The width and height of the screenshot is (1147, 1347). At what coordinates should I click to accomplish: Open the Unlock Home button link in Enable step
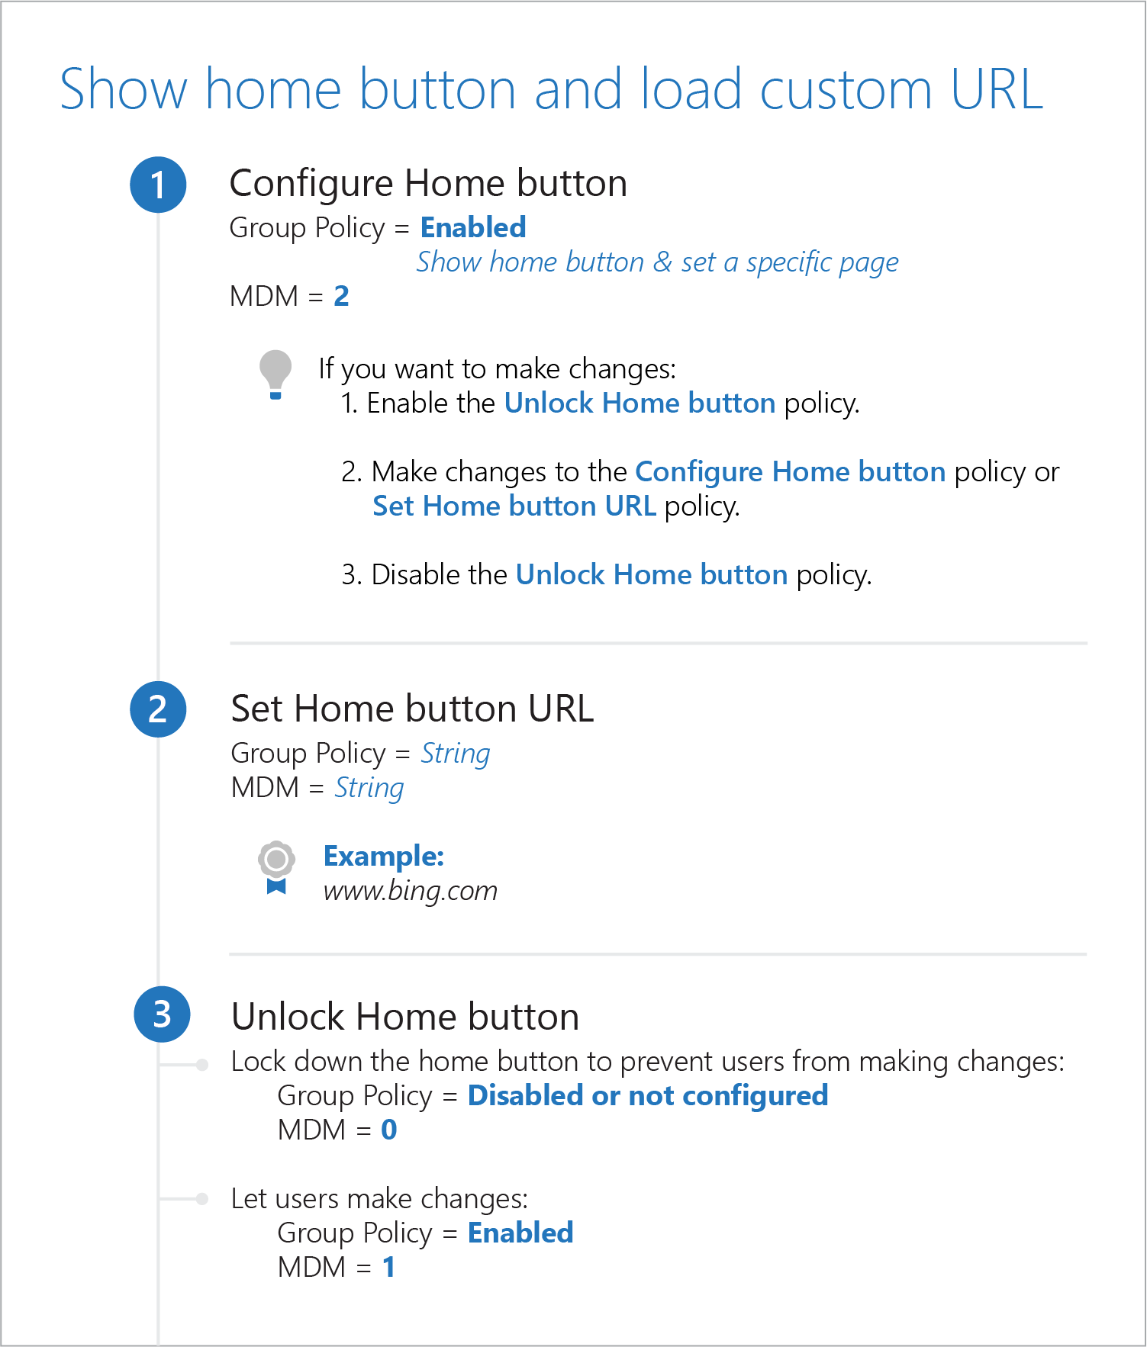click(640, 403)
